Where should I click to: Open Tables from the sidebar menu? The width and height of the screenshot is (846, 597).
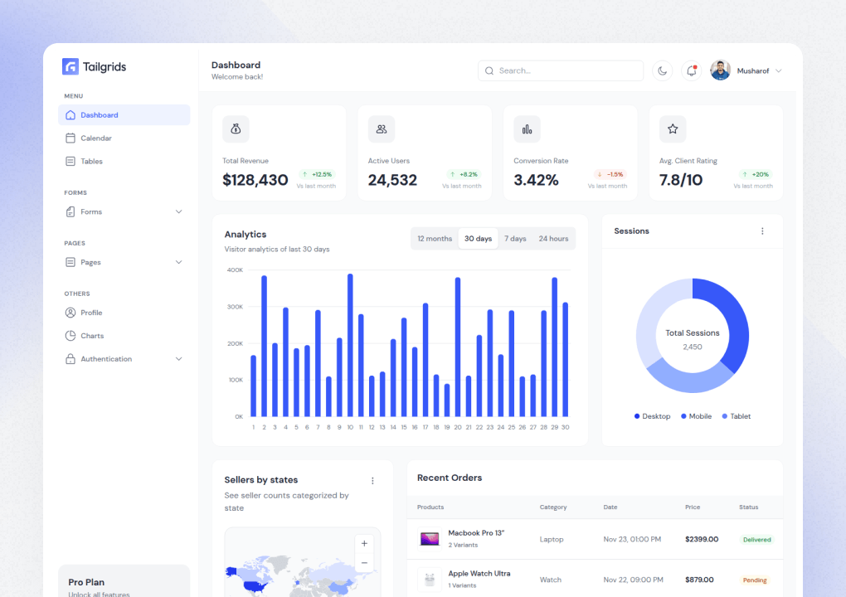(93, 161)
